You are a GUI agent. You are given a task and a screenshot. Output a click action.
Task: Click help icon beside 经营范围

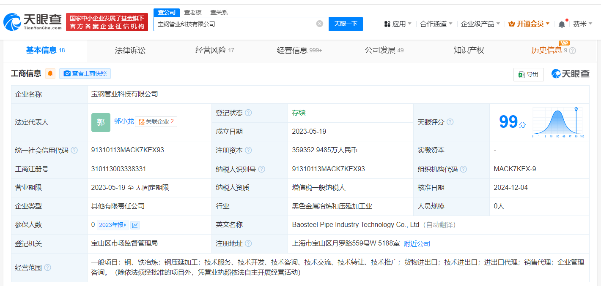48,267
